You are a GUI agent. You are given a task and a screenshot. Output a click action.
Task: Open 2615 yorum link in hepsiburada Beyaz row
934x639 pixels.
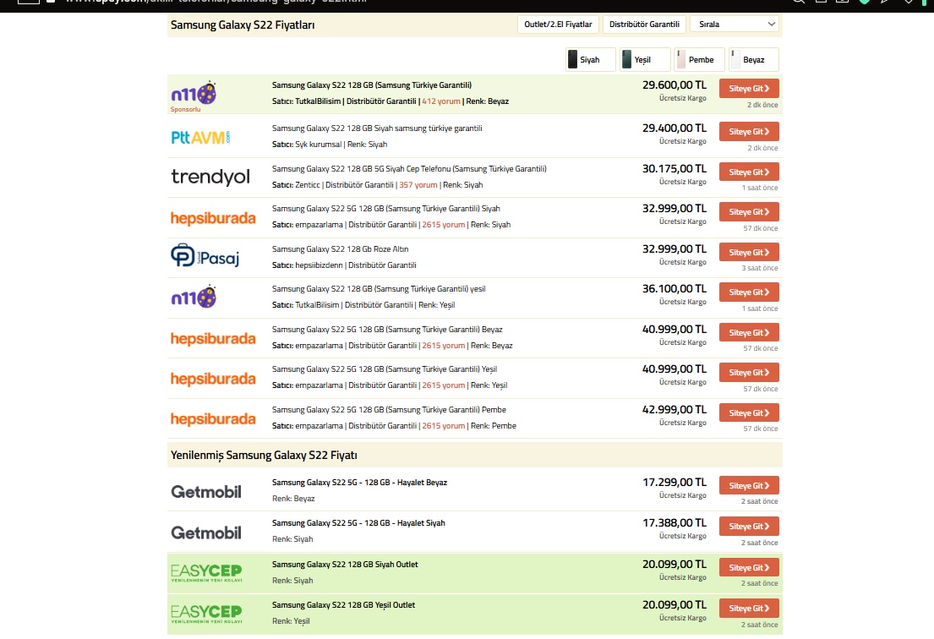click(443, 346)
